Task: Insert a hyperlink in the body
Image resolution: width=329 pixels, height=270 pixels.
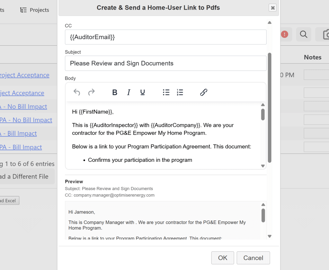Action: point(203,92)
